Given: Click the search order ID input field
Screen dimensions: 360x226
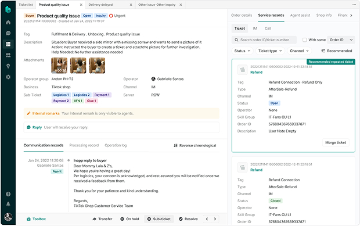Looking at the screenshot, I should point(264,40).
